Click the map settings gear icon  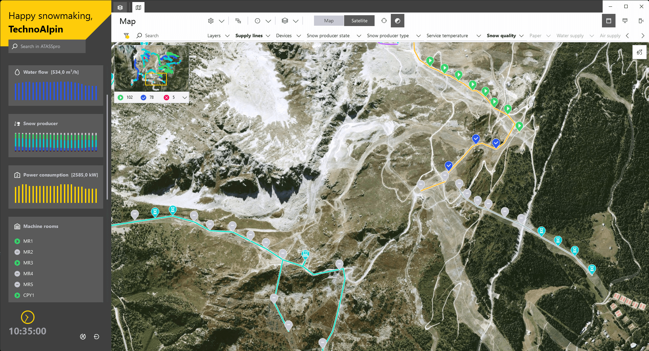pyautogui.click(x=210, y=21)
